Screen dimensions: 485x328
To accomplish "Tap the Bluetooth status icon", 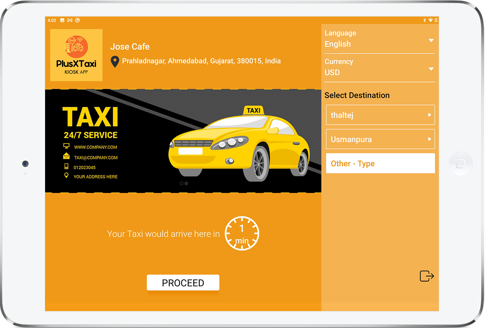I will pos(425,20).
